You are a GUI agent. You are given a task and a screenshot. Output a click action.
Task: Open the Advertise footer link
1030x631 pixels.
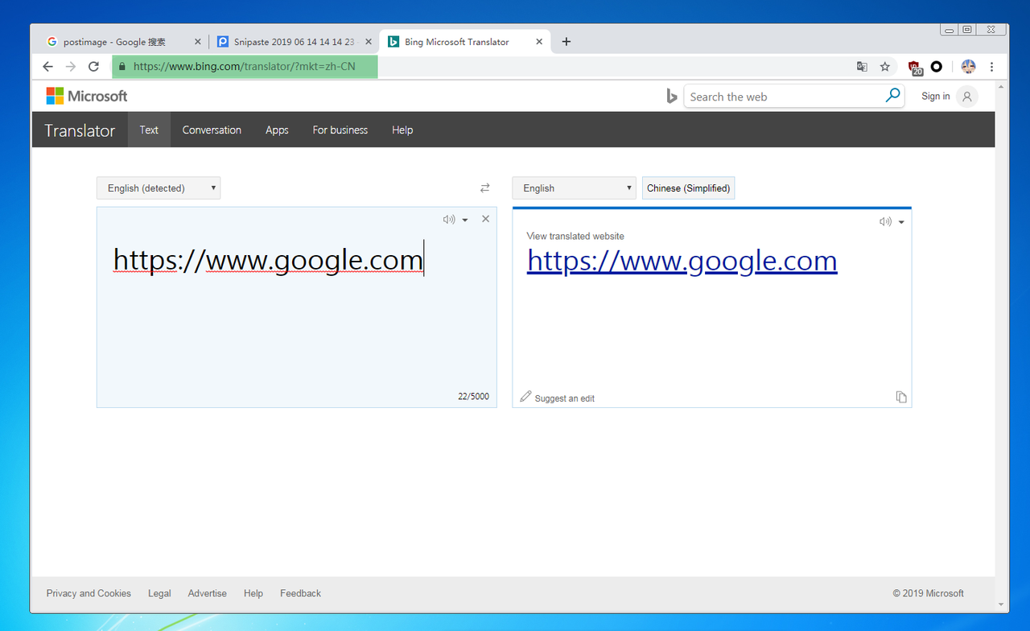tap(207, 593)
